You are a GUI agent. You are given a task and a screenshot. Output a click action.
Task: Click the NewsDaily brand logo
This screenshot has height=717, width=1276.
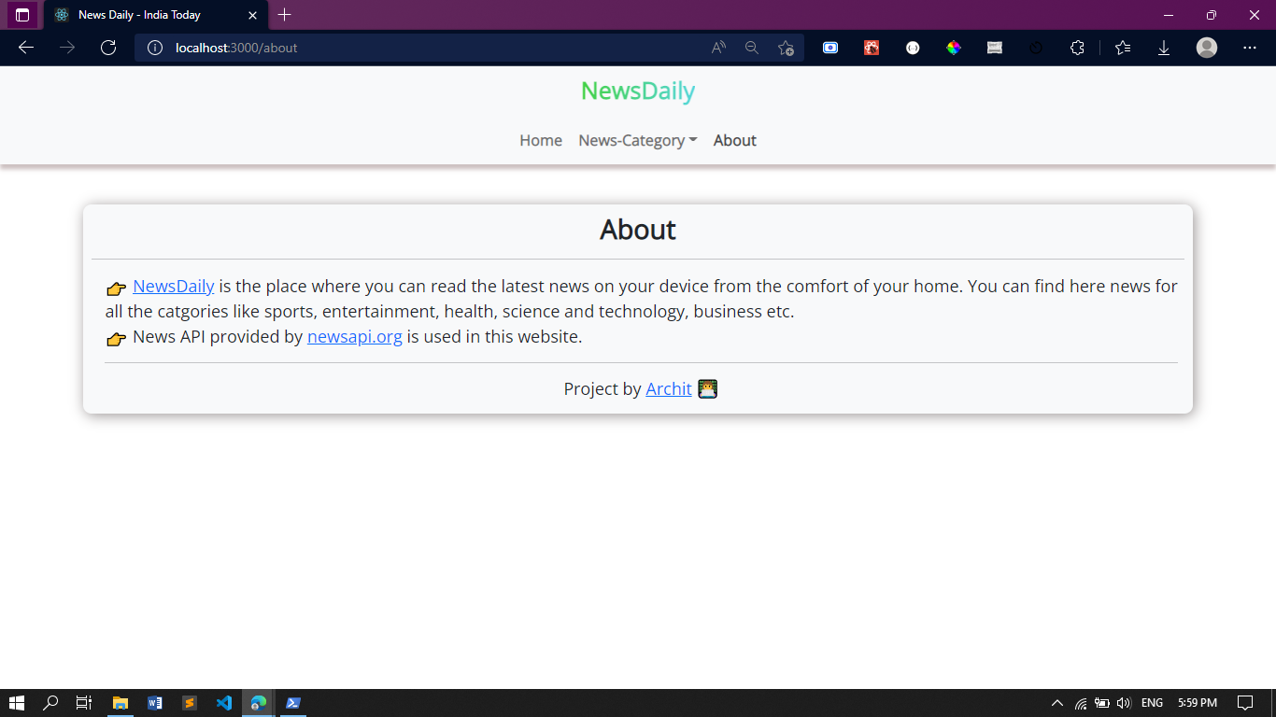638,91
